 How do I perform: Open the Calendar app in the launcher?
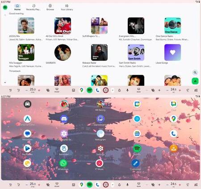click(137, 104)
